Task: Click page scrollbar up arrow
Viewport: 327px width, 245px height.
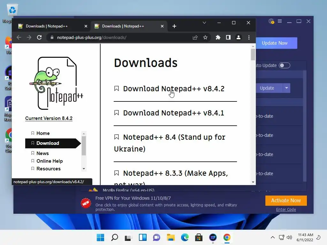Action: click(253, 46)
